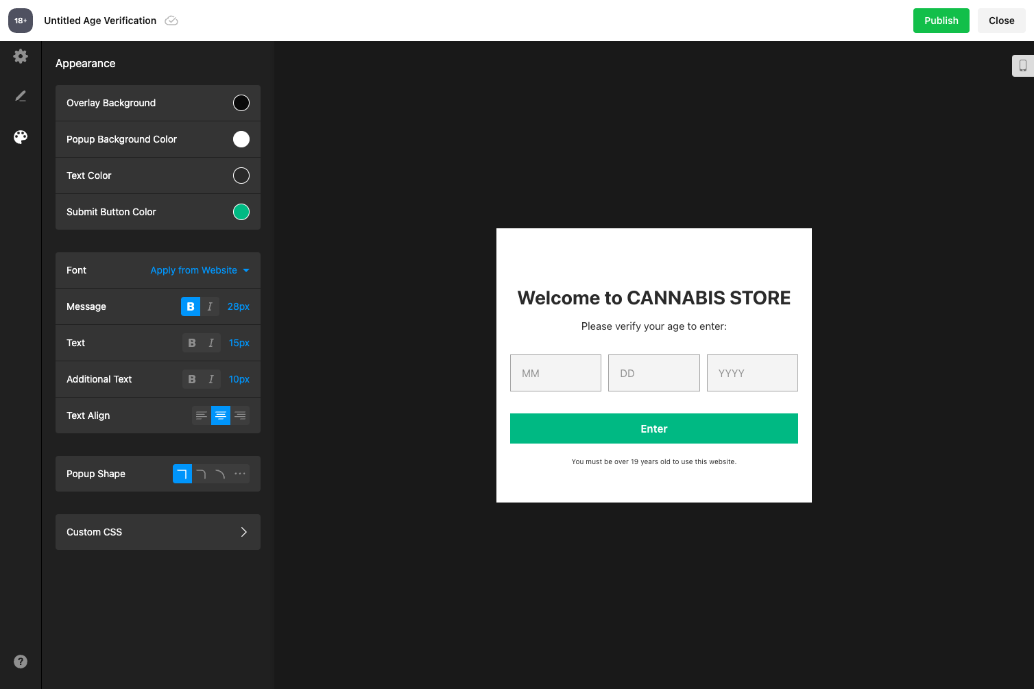The width and height of the screenshot is (1034, 689).
Task: Click the Appearance panel heading
Action: click(86, 63)
